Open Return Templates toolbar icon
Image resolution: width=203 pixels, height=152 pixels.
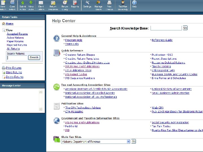(x=53, y=3)
